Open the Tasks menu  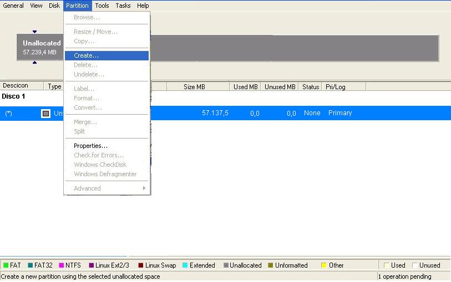click(123, 6)
